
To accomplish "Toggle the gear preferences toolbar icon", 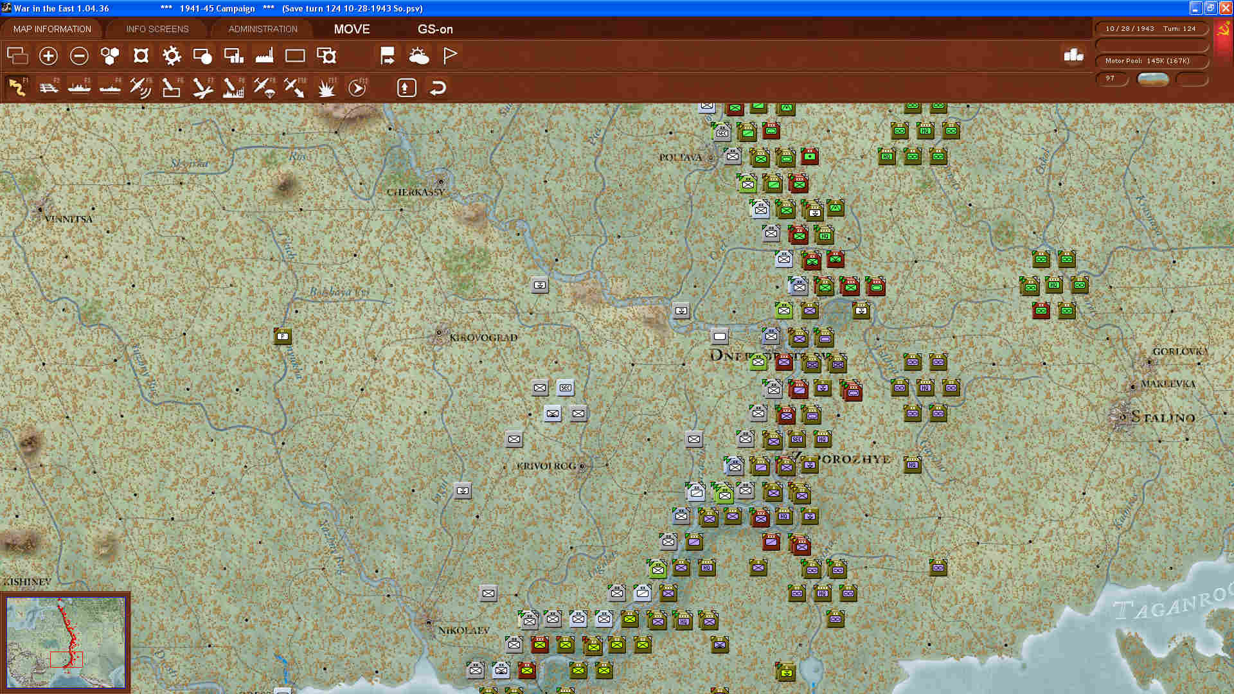I will pos(172,56).
